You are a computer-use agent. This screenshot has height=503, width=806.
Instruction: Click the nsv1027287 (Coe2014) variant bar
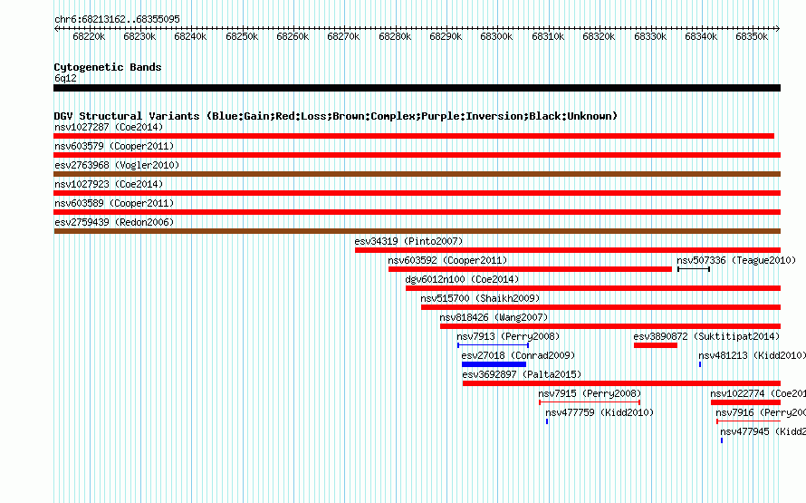(414, 136)
